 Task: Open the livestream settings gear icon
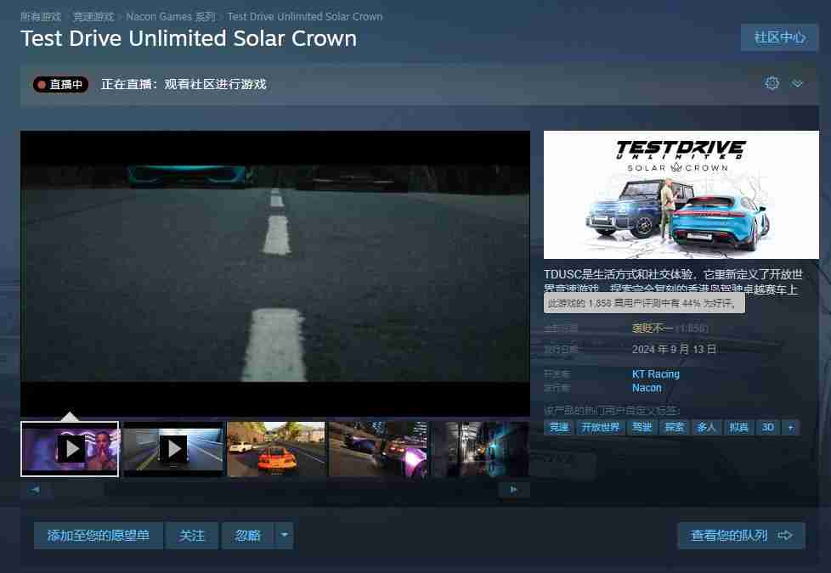[772, 83]
